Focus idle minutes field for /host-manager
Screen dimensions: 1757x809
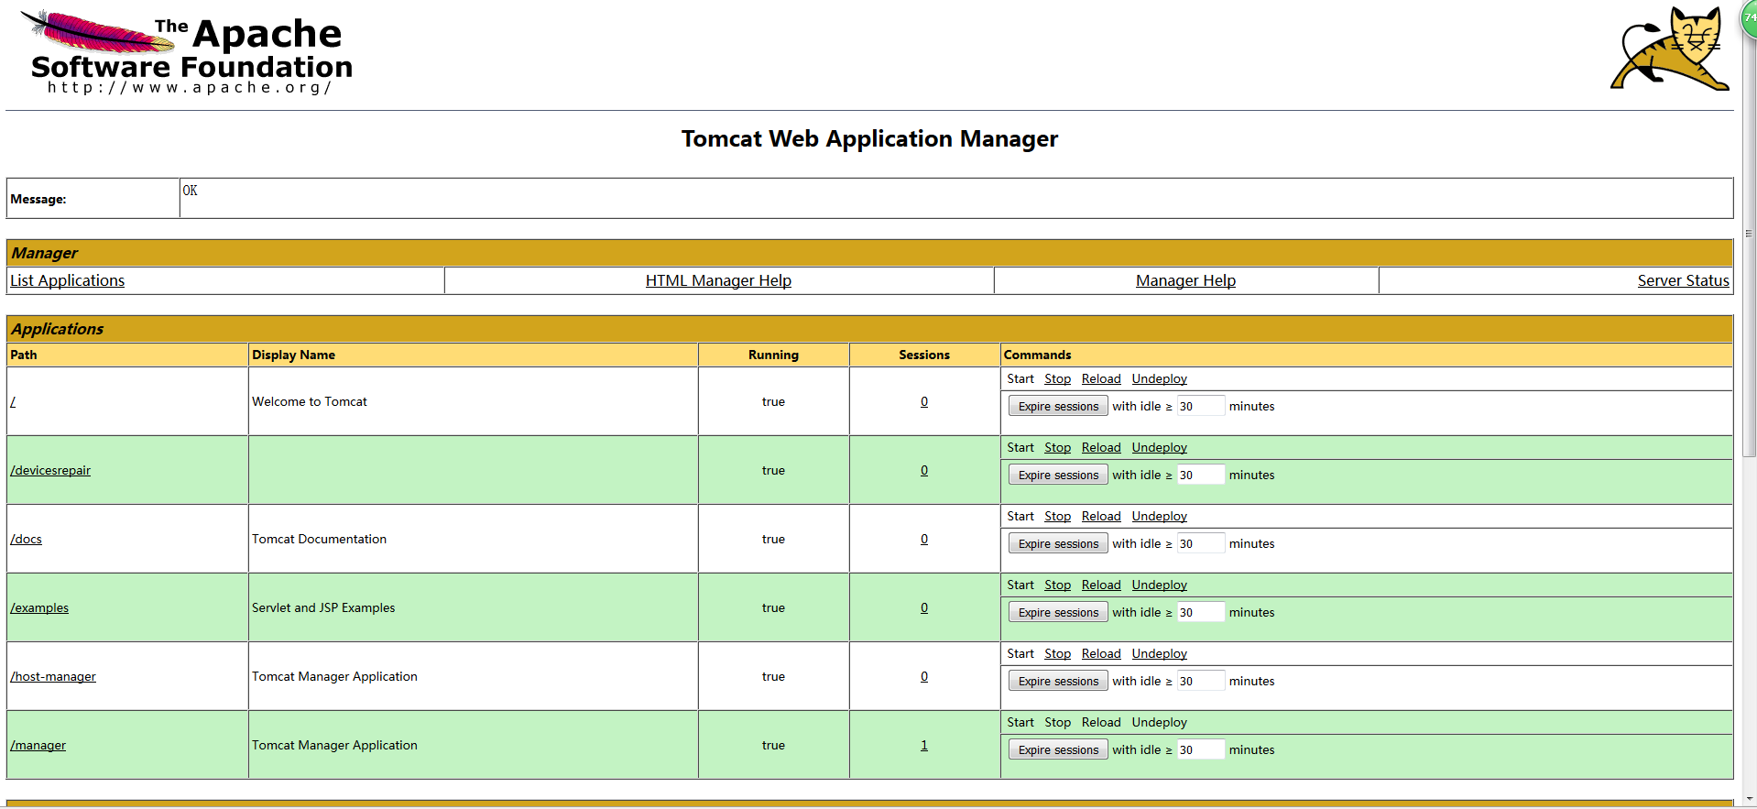coord(1201,681)
